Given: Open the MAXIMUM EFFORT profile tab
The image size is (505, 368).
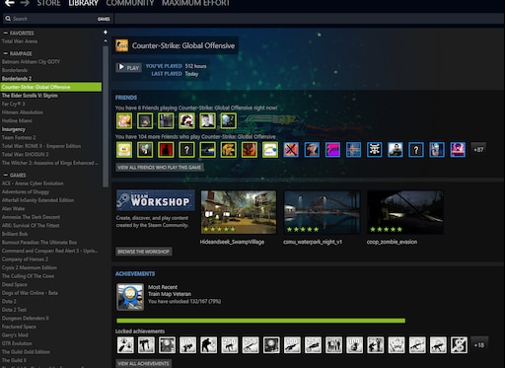Looking at the screenshot, I should (195, 3).
